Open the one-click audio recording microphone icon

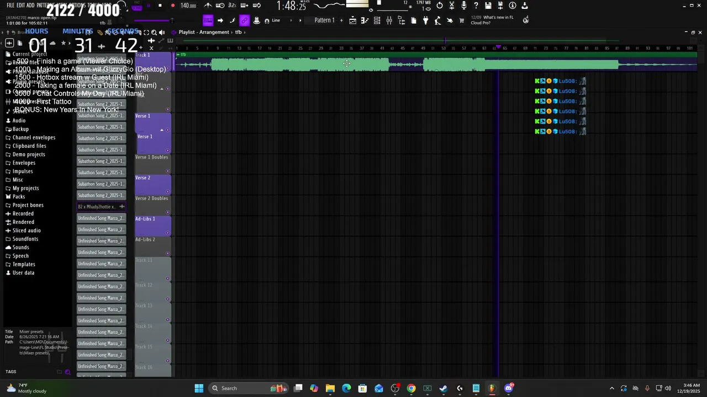tap(463, 6)
